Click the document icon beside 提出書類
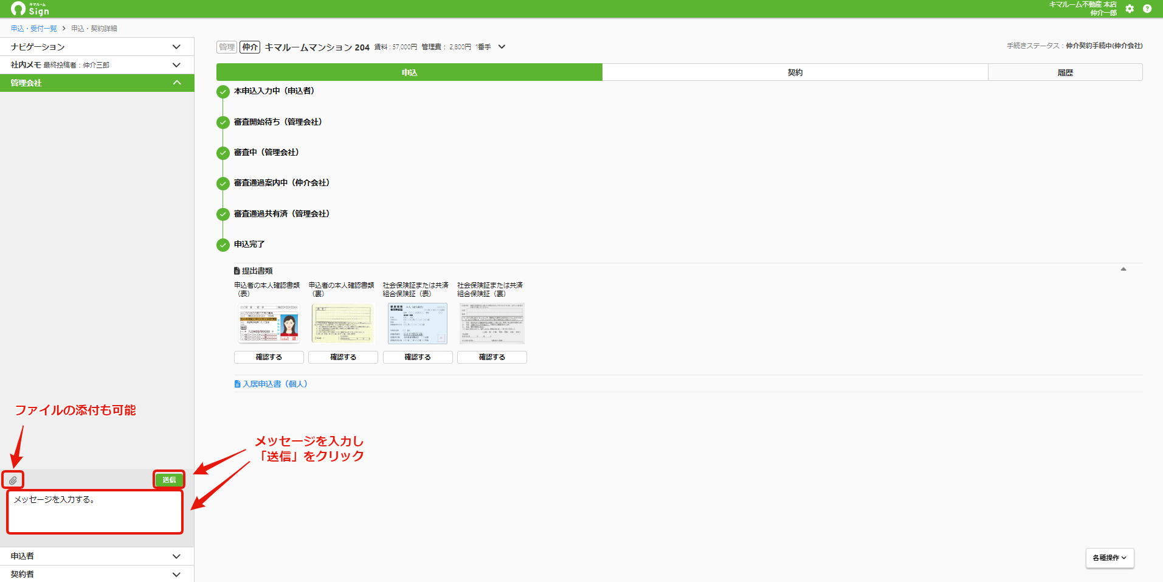 coord(237,271)
